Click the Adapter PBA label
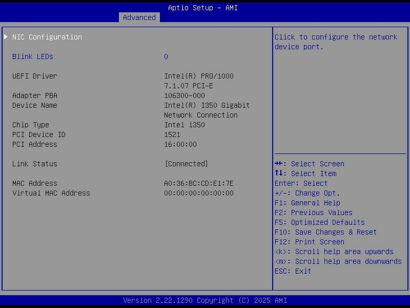410x308 pixels. (34, 95)
